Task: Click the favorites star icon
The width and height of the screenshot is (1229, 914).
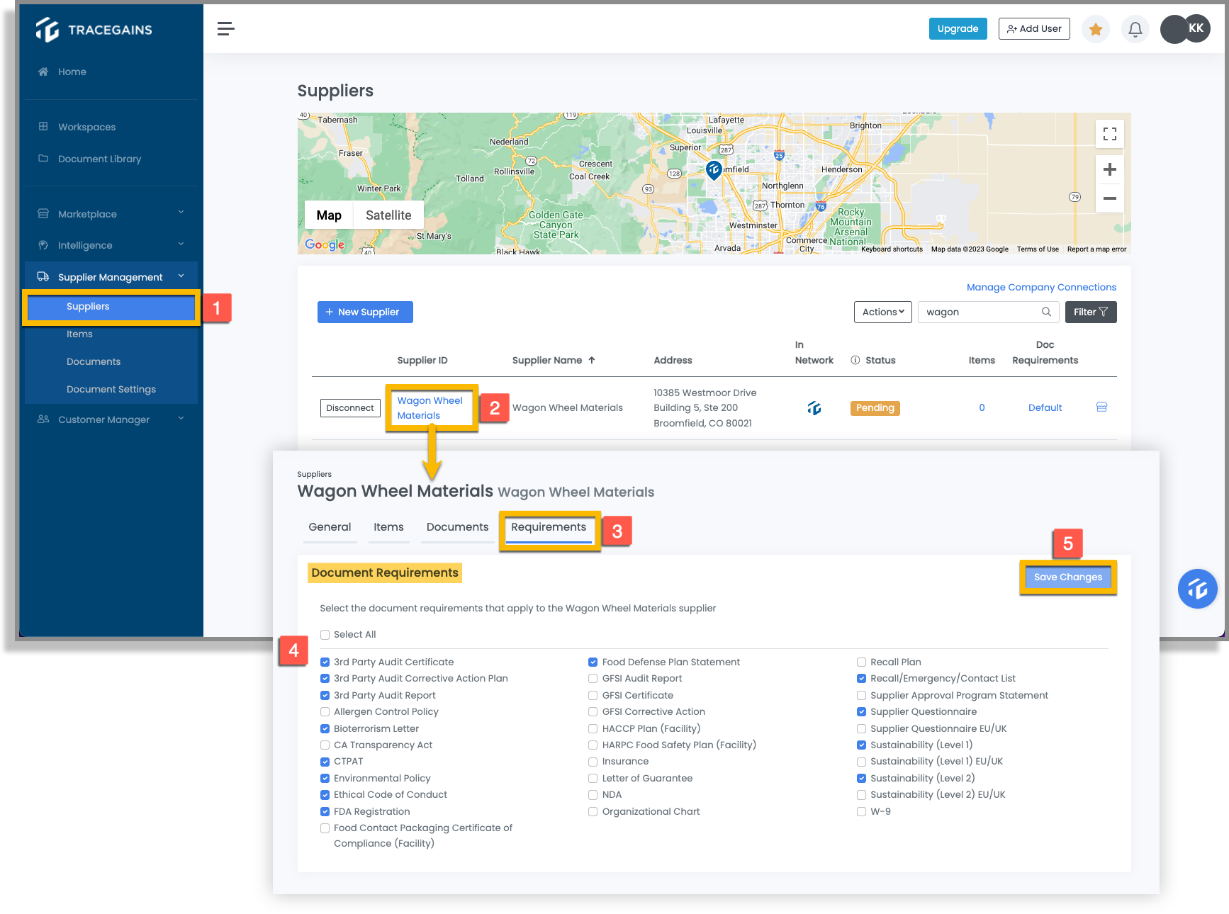Action: click(1095, 28)
